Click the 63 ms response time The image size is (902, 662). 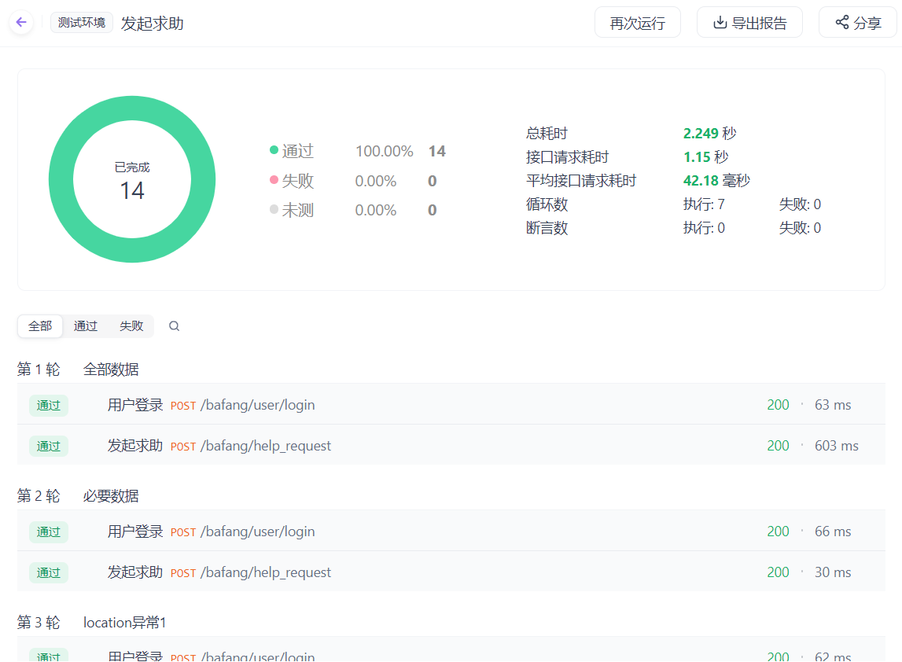coord(832,405)
